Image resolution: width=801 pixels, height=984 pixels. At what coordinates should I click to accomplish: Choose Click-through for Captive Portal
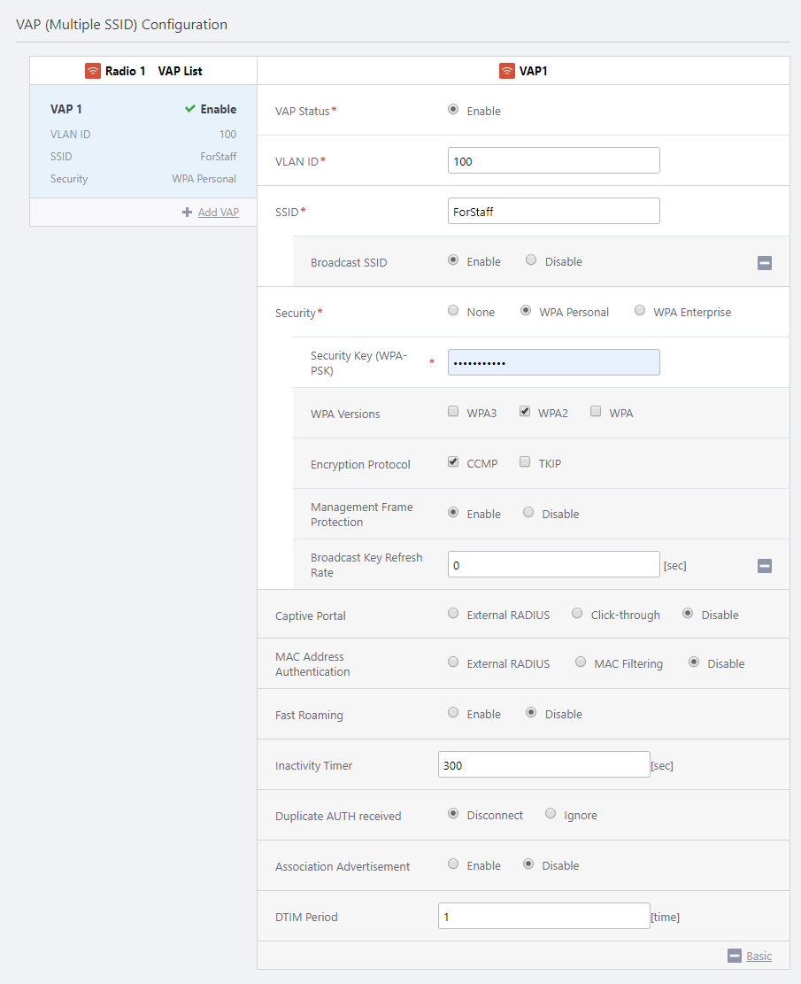pos(577,614)
